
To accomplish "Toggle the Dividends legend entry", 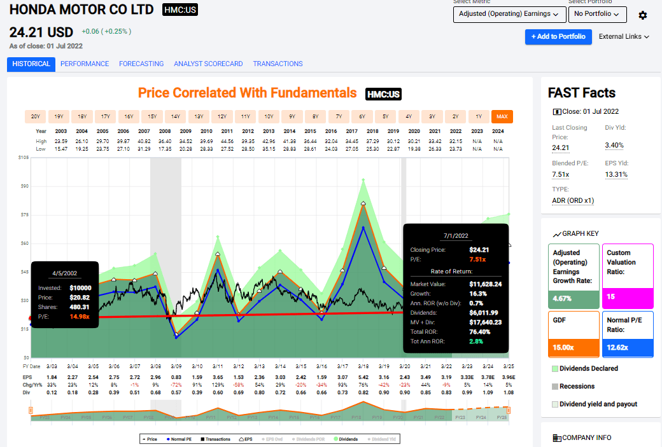I will [346, 439].
